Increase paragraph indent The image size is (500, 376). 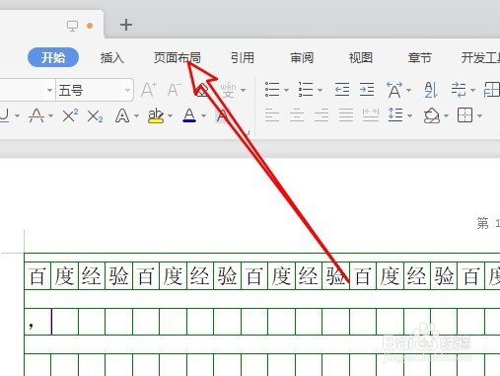pos(367,90)
